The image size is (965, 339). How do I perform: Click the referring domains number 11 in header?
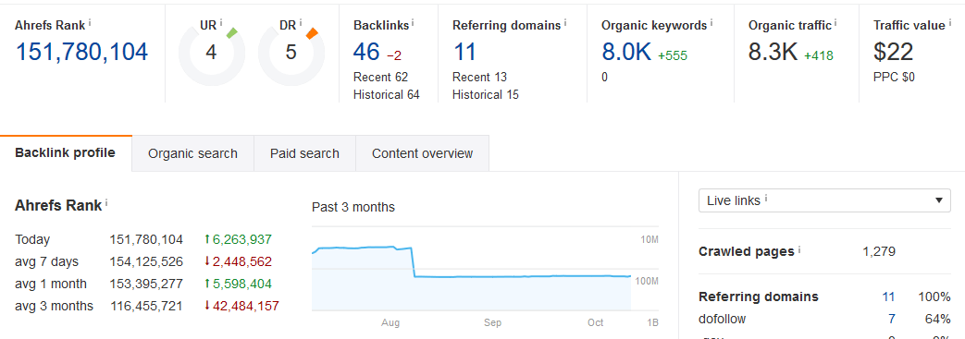[x=464, y=53]
